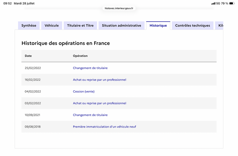Tap the cellular signal bars icon
Screen dimensions: 238x156
coord(213,3)
